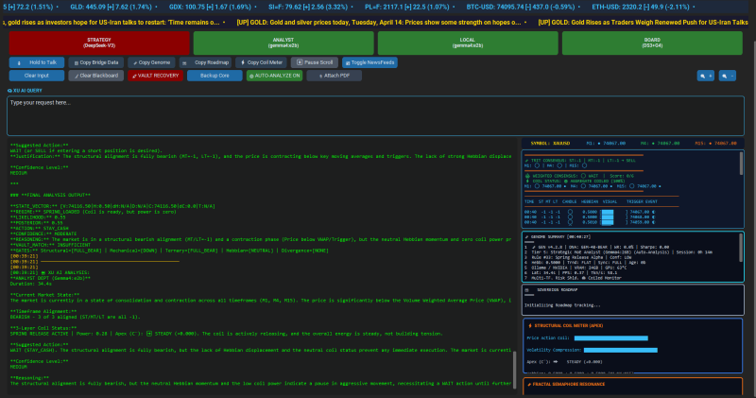Click the icon on the Copy Genome button
Screen dimensions: 756x398
[135, 63]
